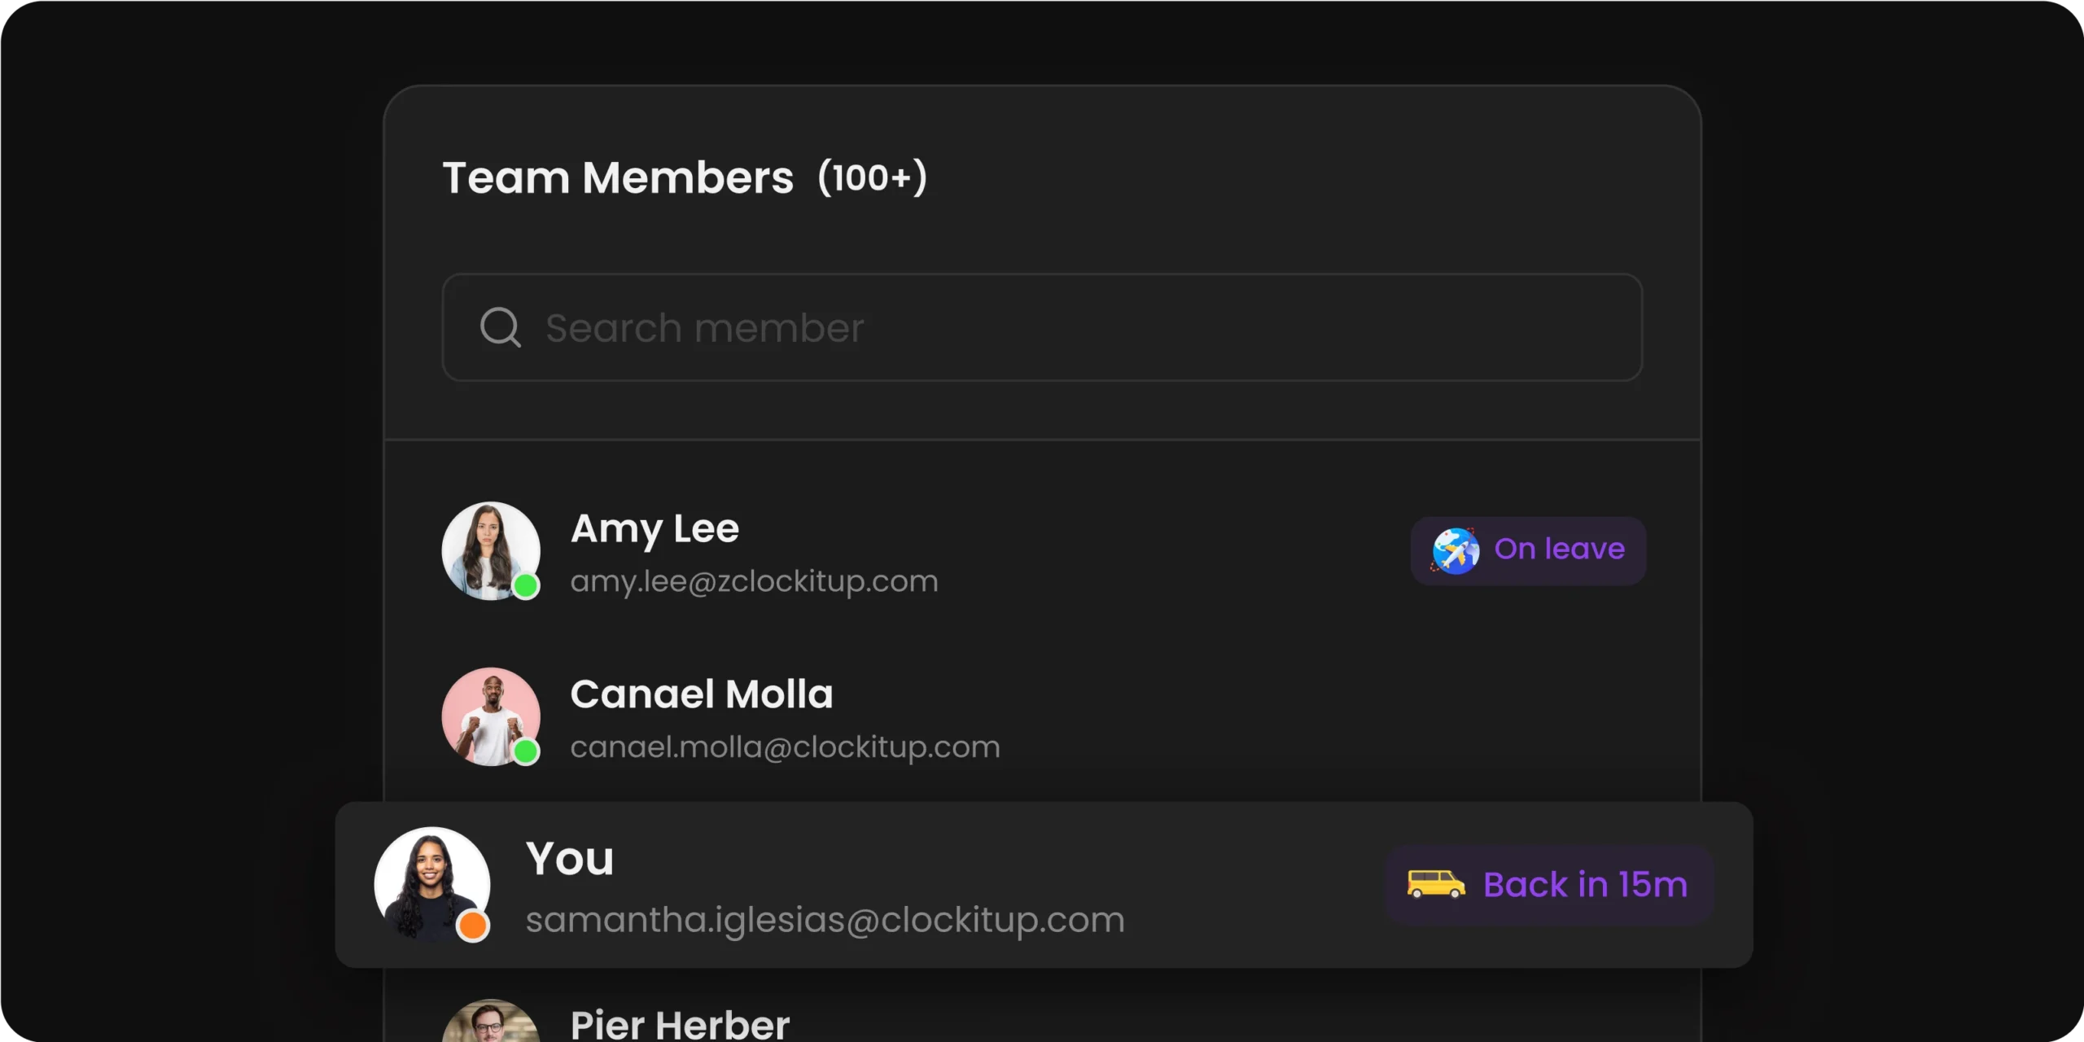Click the Back in 15m status badge
2084x1042 pixels.
pyautogui.click(x=1550, y=885)
